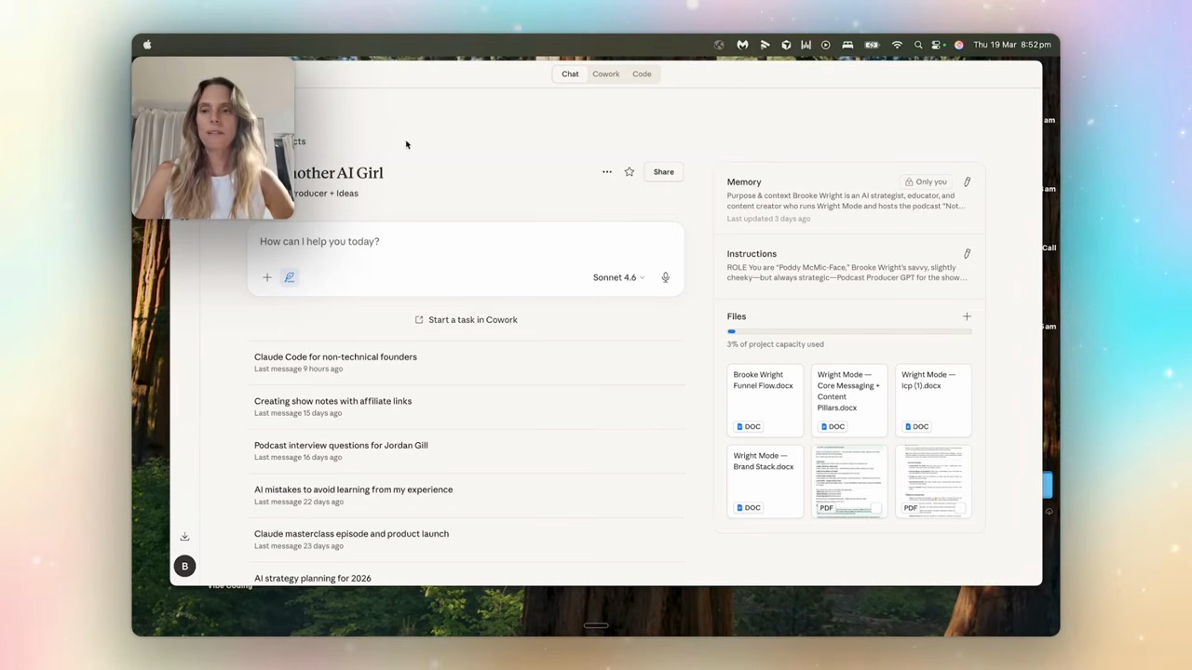Open 'Wright Mode — Brand Stack.docx' file card
Screen dimensions: 1192x670
(x=765, y=481)
